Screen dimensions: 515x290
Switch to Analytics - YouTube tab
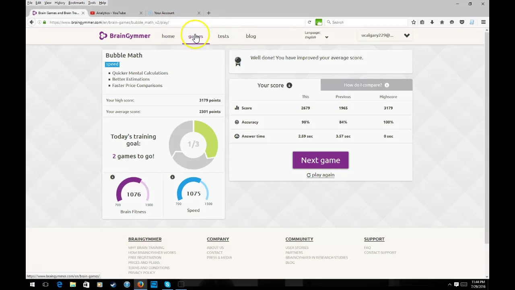point(116,13)
